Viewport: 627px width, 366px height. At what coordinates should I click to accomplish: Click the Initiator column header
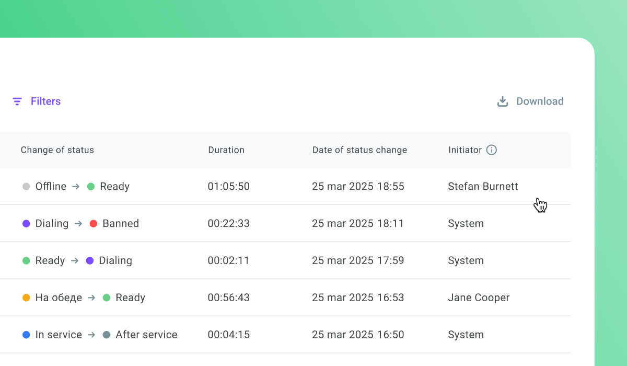click(465, 150)
